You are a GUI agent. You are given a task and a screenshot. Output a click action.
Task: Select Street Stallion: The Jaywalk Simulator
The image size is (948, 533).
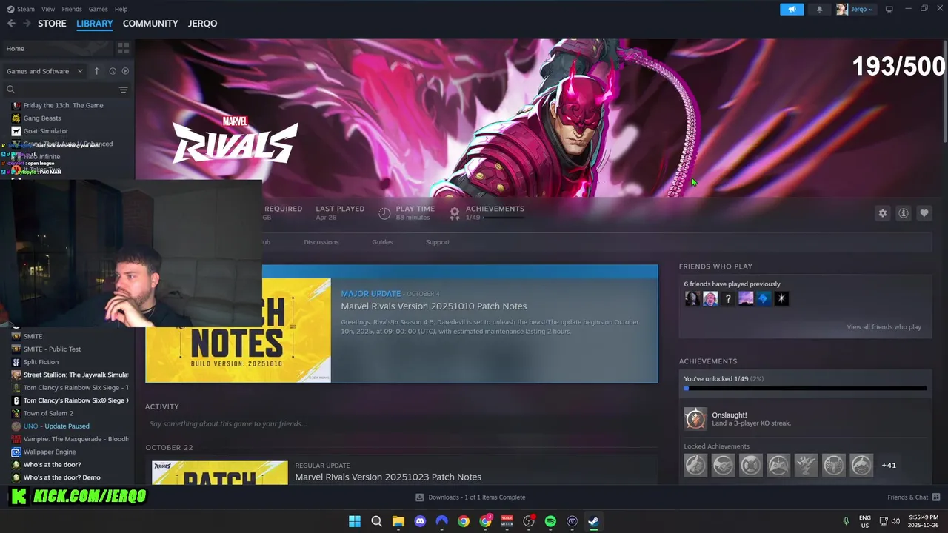76,375
